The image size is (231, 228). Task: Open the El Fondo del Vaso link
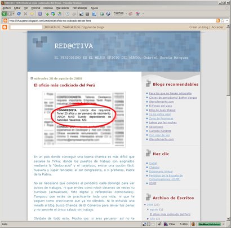161,106
